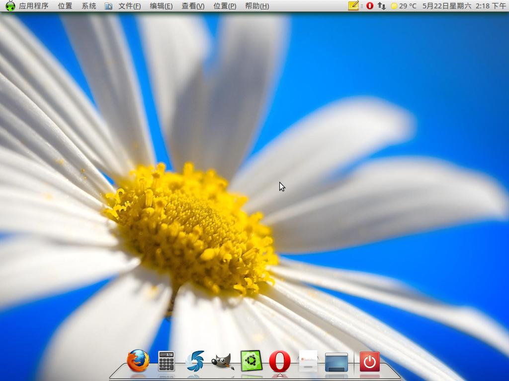Click the blue show desktop icon in dock
The height and width of the screenshot is (381, 509).
pos(337,362)
